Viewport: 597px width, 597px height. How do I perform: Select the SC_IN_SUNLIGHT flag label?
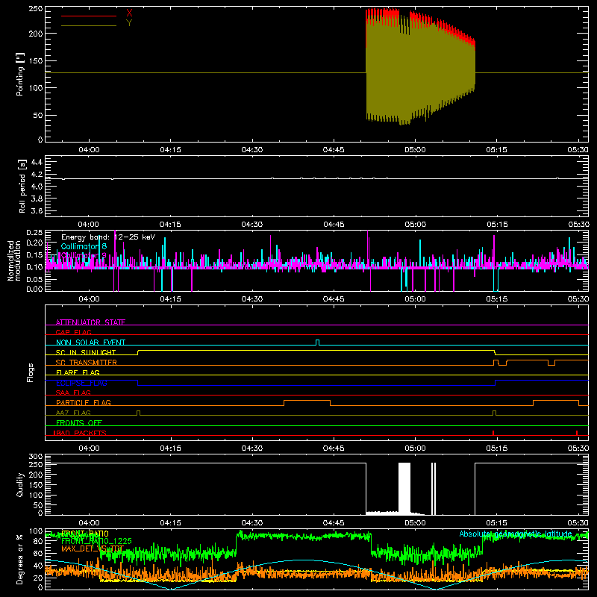click(x=86, y=352)
